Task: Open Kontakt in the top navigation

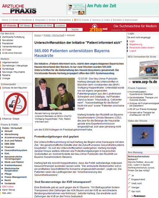Action: coord(117,20)
